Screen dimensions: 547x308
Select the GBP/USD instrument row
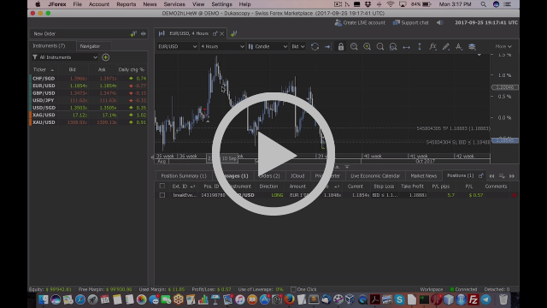(88, 93)
